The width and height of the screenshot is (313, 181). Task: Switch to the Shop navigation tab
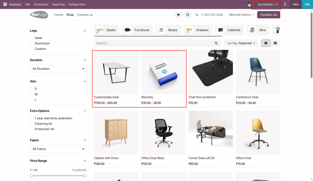[70, 14]
